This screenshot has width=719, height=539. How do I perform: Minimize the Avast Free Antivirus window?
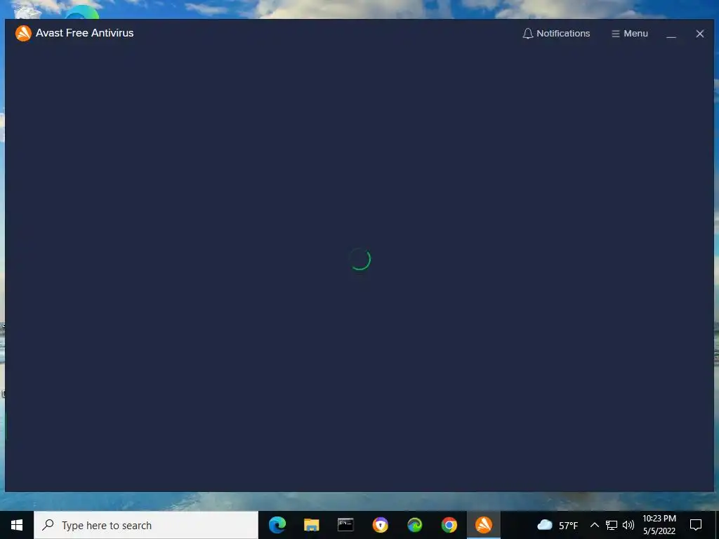tap(671, 34)
